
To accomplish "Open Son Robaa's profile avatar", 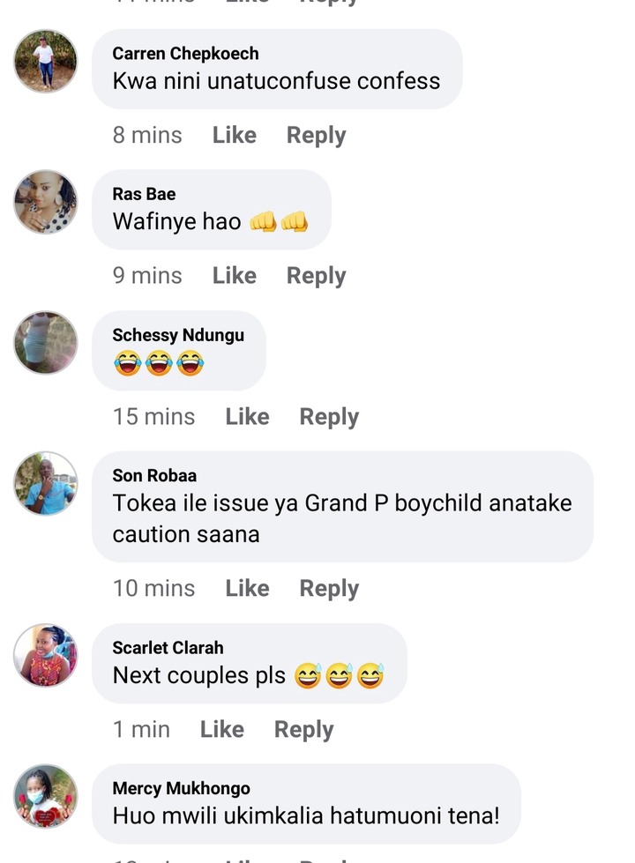I will [46, 483].
